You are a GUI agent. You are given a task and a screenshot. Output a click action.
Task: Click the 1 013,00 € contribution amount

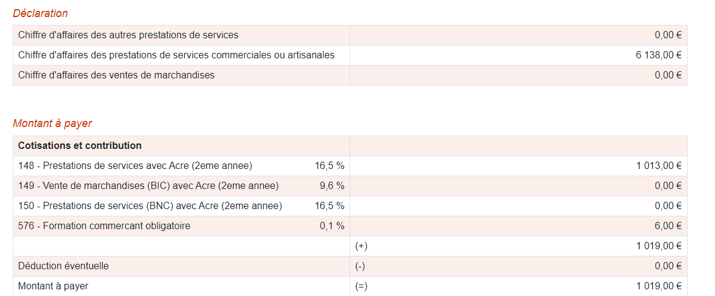[x=658, y=166]
